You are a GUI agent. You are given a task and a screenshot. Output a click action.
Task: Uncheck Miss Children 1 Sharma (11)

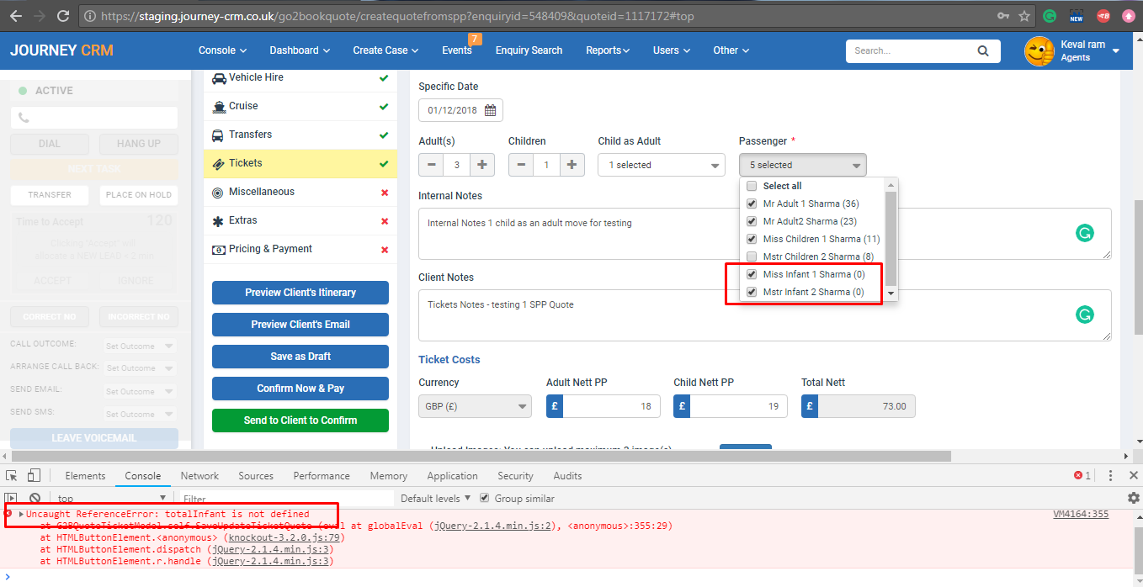[x=752, y=239]
